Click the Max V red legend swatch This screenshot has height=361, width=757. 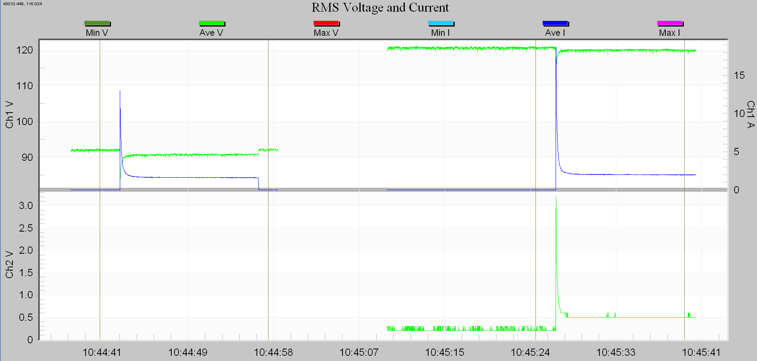tap(326, 23)
